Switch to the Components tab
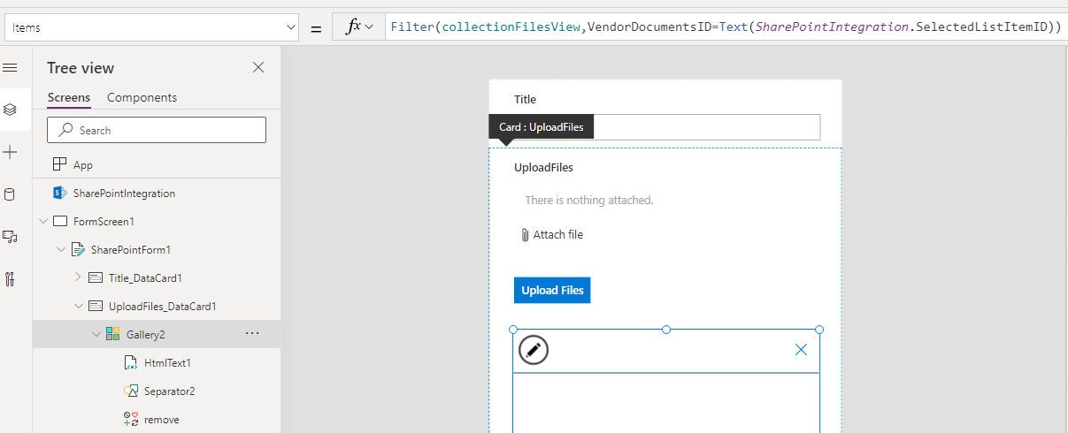 click(x=142, y=97)
